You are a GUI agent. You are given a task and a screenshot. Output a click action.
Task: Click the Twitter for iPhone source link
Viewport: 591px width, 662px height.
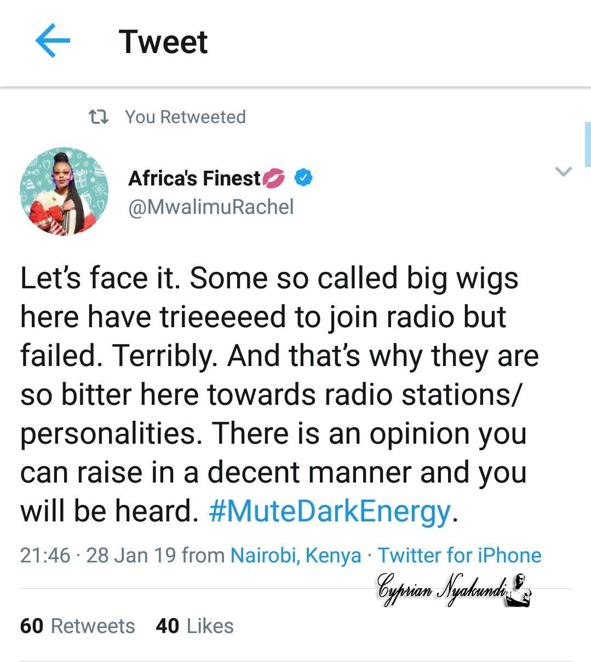pyautogui.click(x=459, y=555)
